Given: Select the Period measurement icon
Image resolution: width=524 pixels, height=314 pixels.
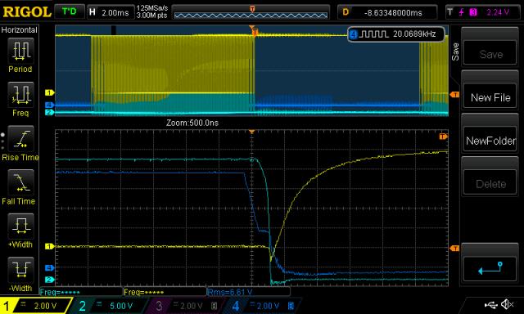Looking at the screenshot, I should (20, 51).
